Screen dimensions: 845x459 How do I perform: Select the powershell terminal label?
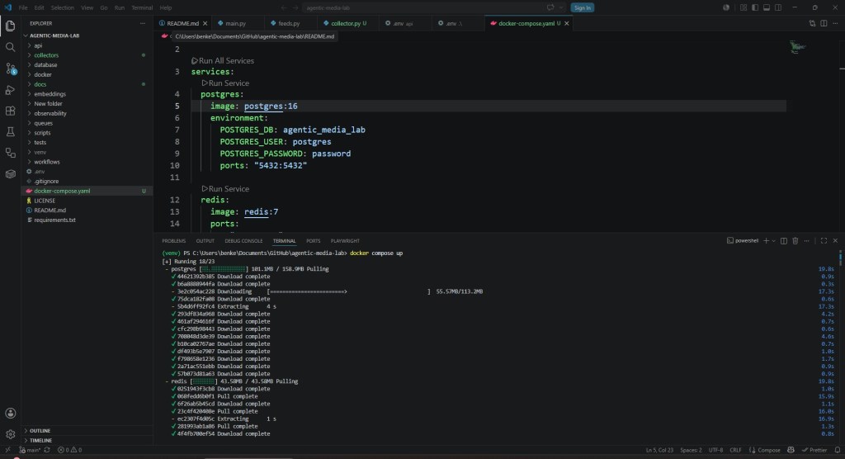(743, 240)
